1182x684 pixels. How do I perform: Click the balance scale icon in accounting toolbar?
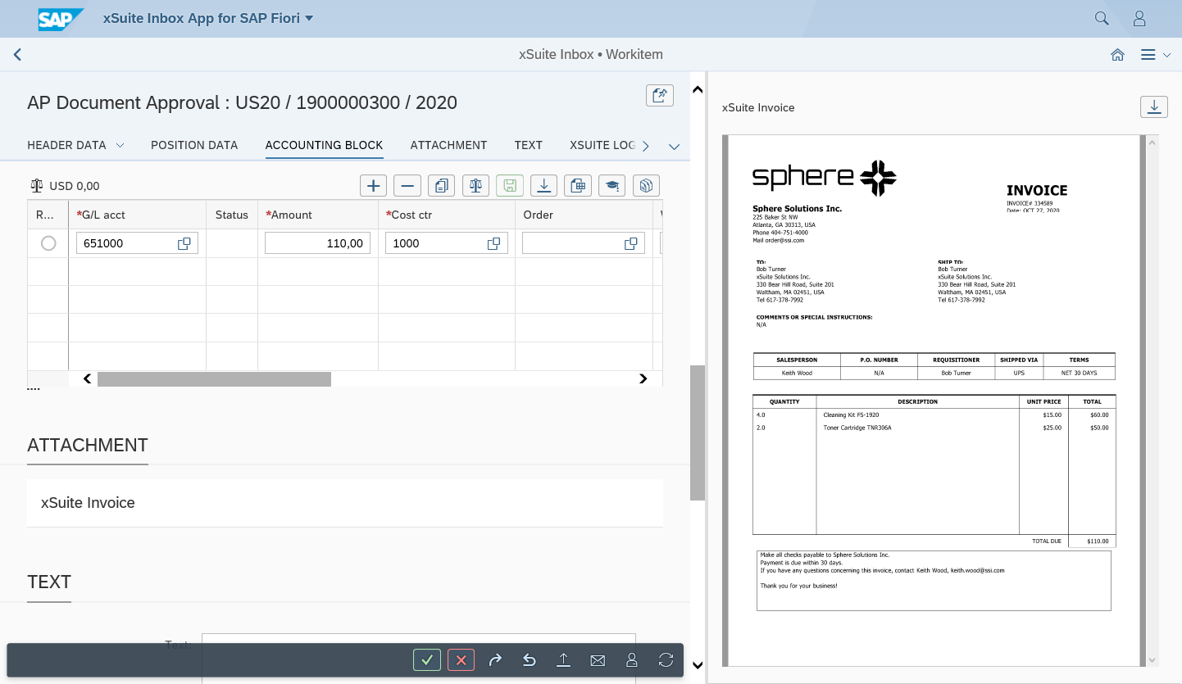(x=475, y=186)
